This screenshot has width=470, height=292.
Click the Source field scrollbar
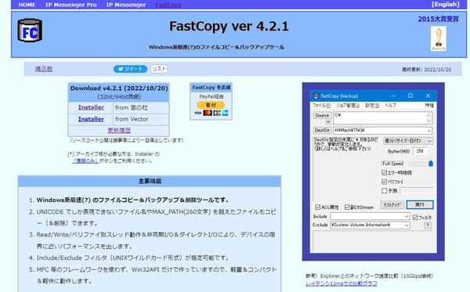click(x=429, y=118)
